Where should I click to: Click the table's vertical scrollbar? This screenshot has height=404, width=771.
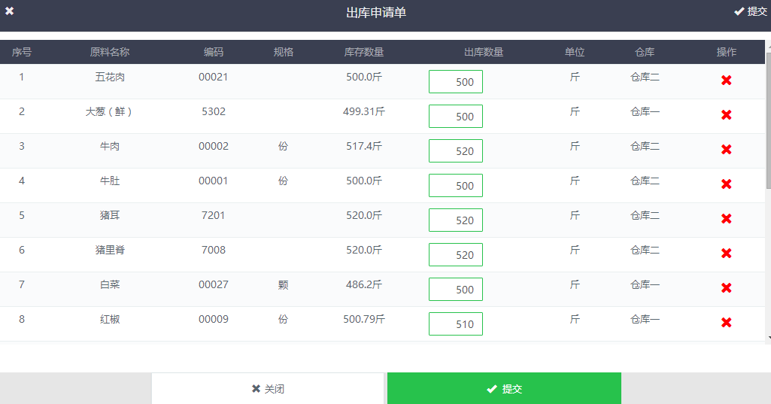tap(767, 120)
